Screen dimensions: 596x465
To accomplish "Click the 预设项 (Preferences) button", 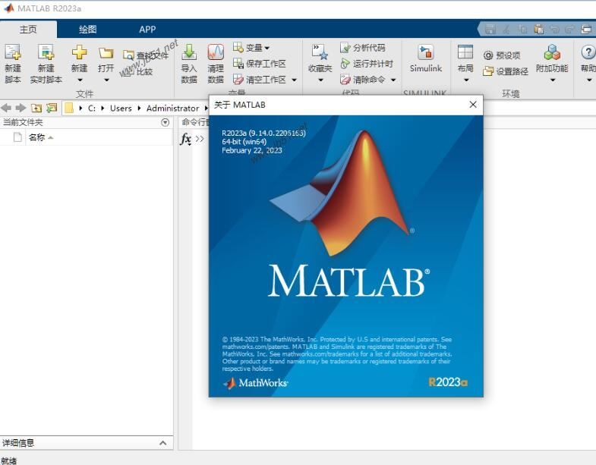I will point(502,55).
